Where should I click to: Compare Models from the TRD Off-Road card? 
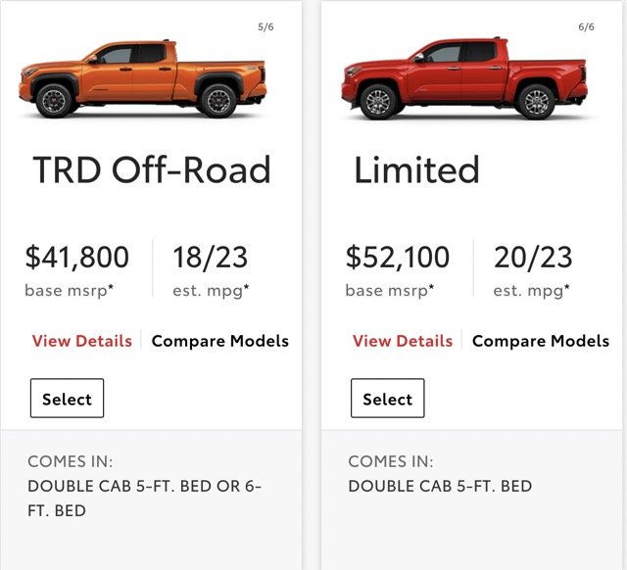point(219,341)
